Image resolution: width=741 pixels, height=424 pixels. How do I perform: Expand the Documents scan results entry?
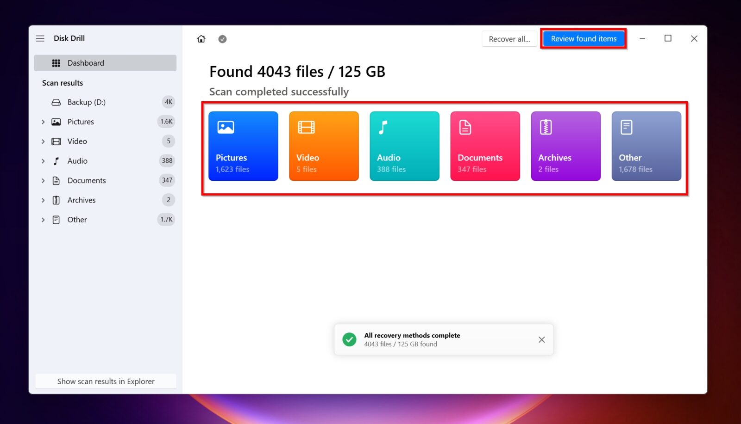tap(43, 180)
